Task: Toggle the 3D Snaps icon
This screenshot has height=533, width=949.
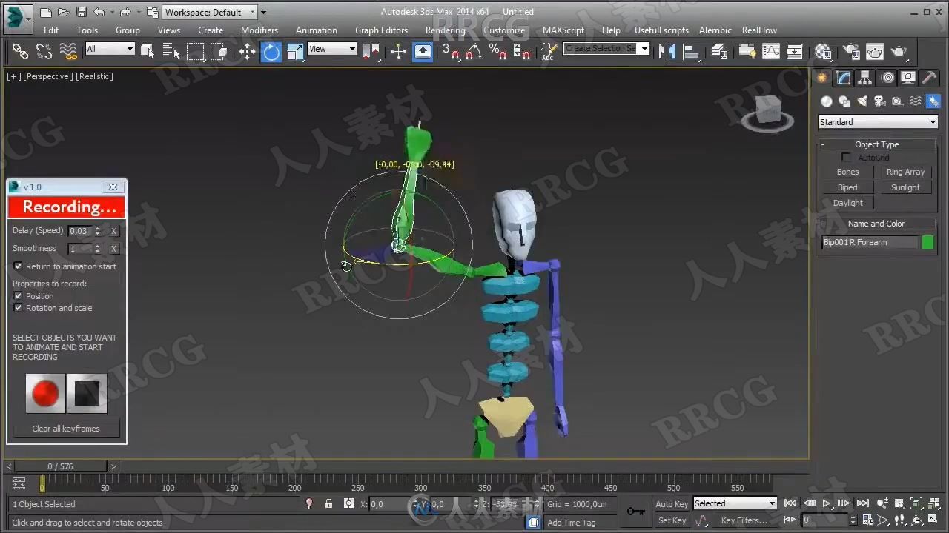Action: tap(451, 51)
